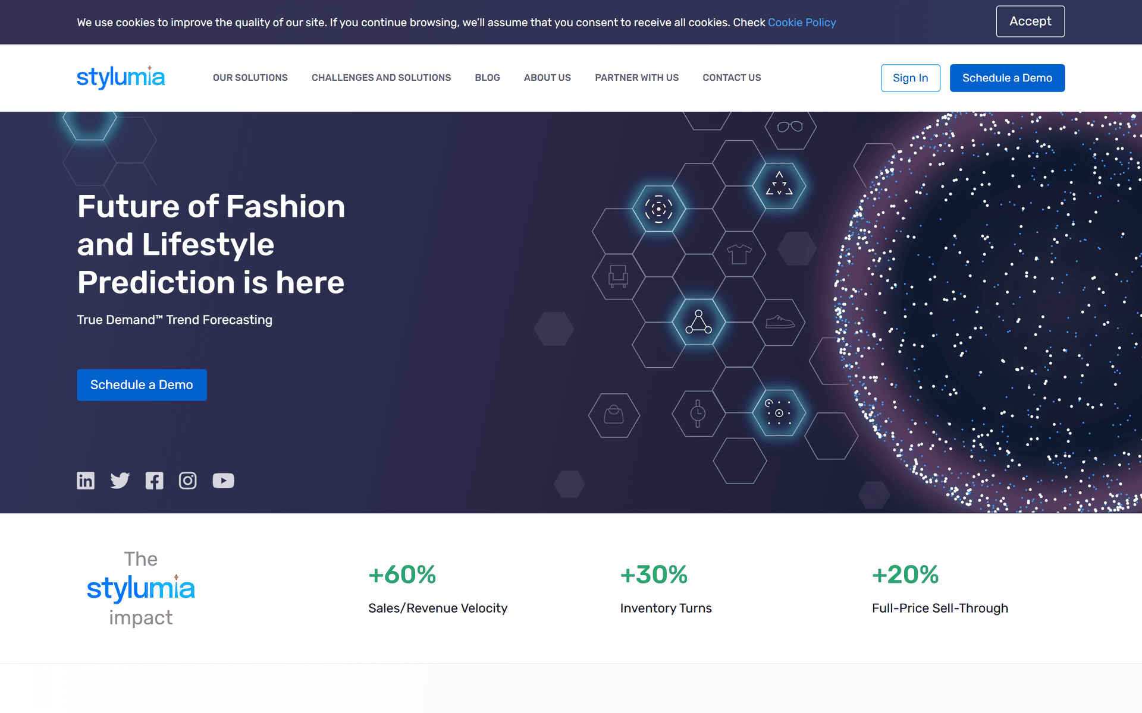Select the dashed circle target hexagon icon
1142x713 pixels.
coord(658,209)
